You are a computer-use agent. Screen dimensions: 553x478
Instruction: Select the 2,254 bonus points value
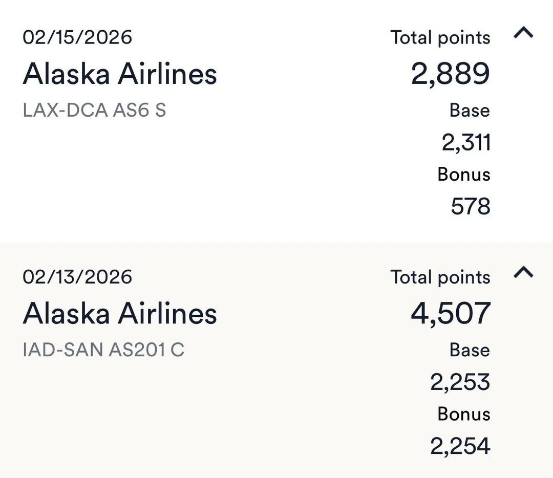click(x=460, y=446)
